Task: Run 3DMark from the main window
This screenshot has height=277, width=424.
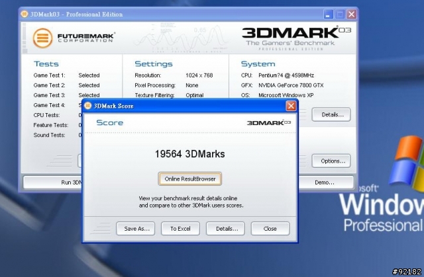Action: point(53,182)
